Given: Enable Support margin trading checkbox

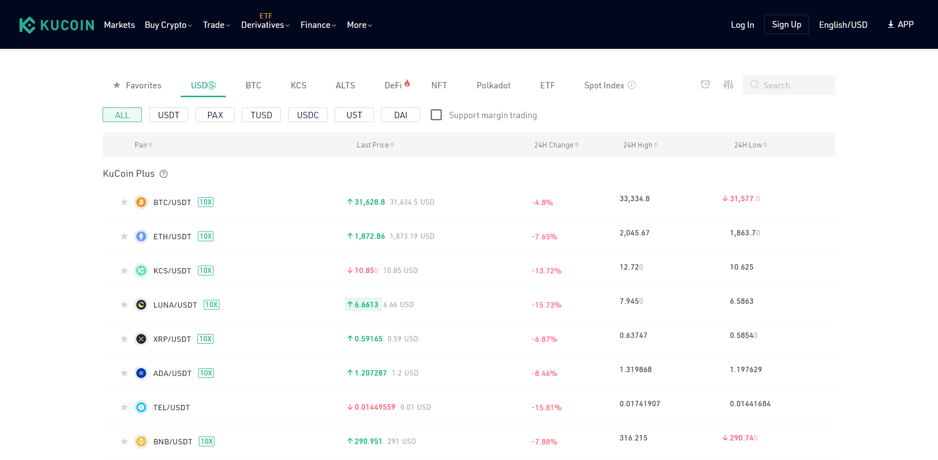Looking at the screenshot, I should (436, 115).
